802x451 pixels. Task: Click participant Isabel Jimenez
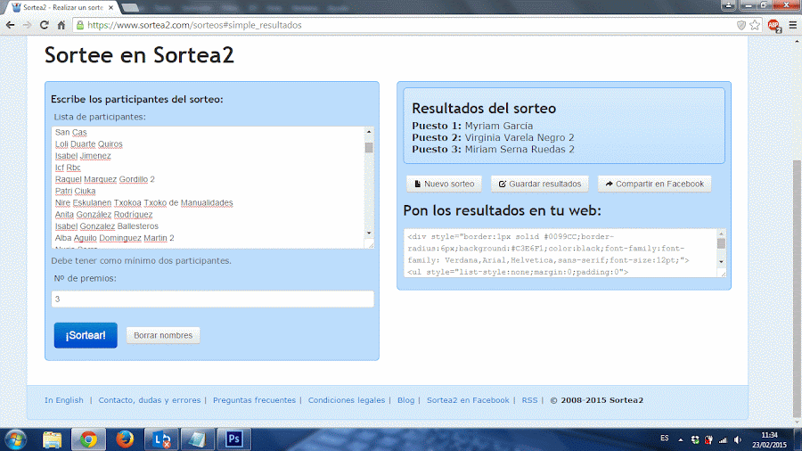83,156
